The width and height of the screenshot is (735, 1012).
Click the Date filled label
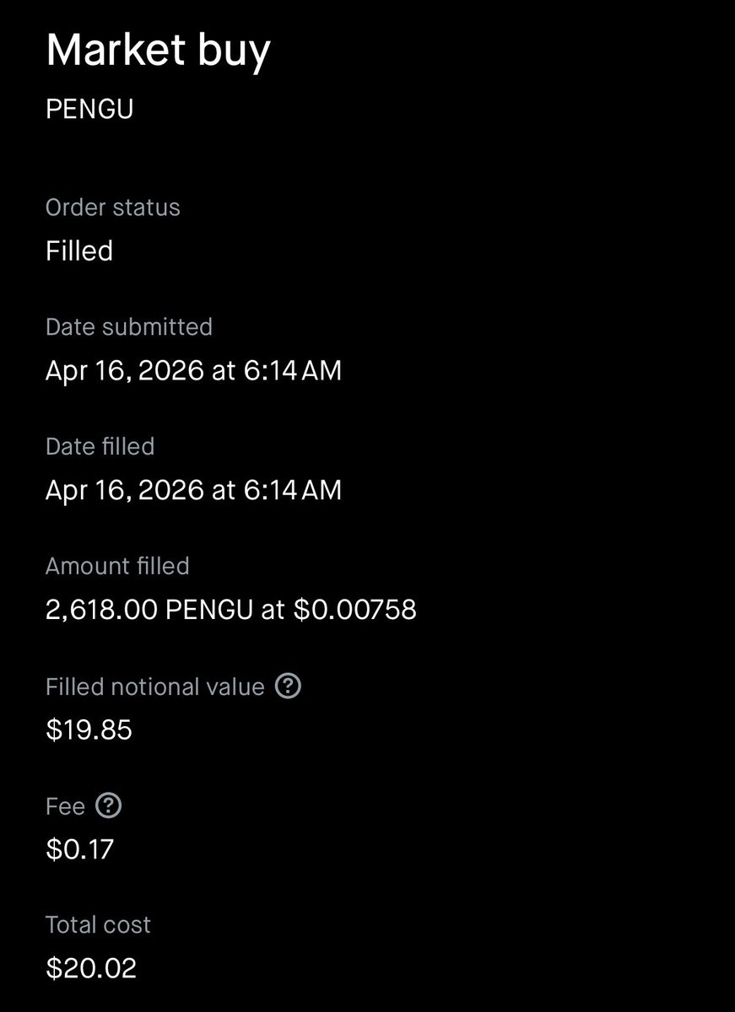(x=100, y=446)
